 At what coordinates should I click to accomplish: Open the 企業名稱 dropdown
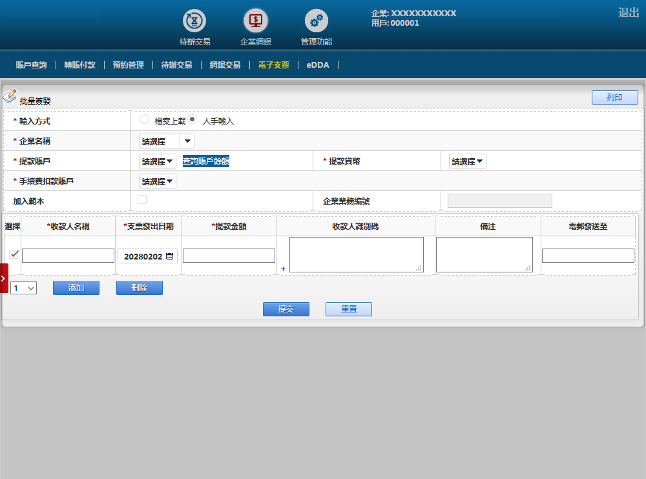tap(166, 141)
